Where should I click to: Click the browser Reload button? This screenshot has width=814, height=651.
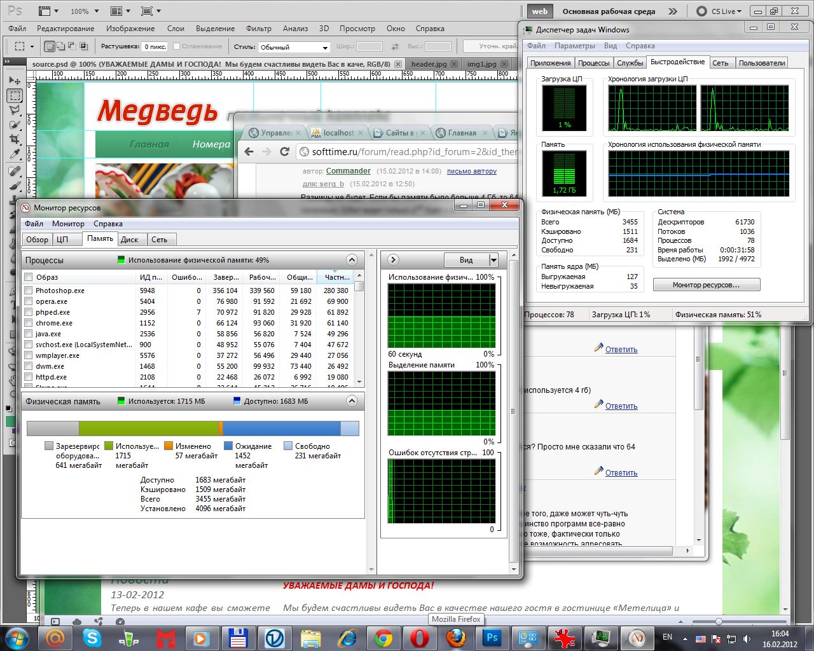click(284, 151)
